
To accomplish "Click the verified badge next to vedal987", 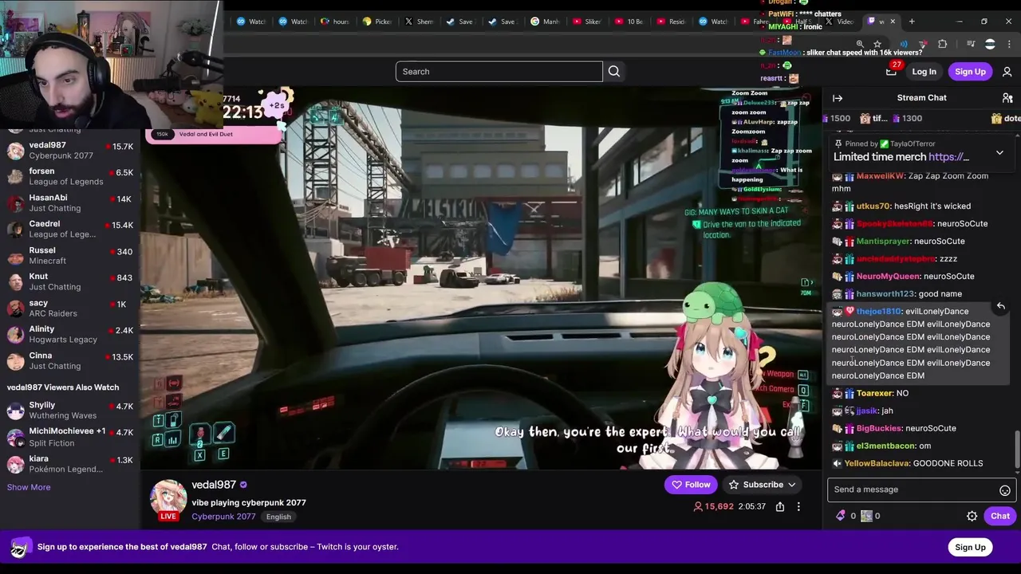I will coord(243,485).
